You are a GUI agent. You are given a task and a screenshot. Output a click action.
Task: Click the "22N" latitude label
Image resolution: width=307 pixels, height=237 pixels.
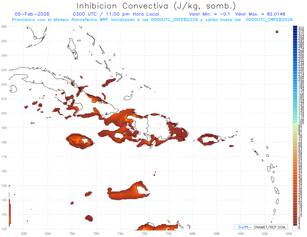(x=4, y=84)
